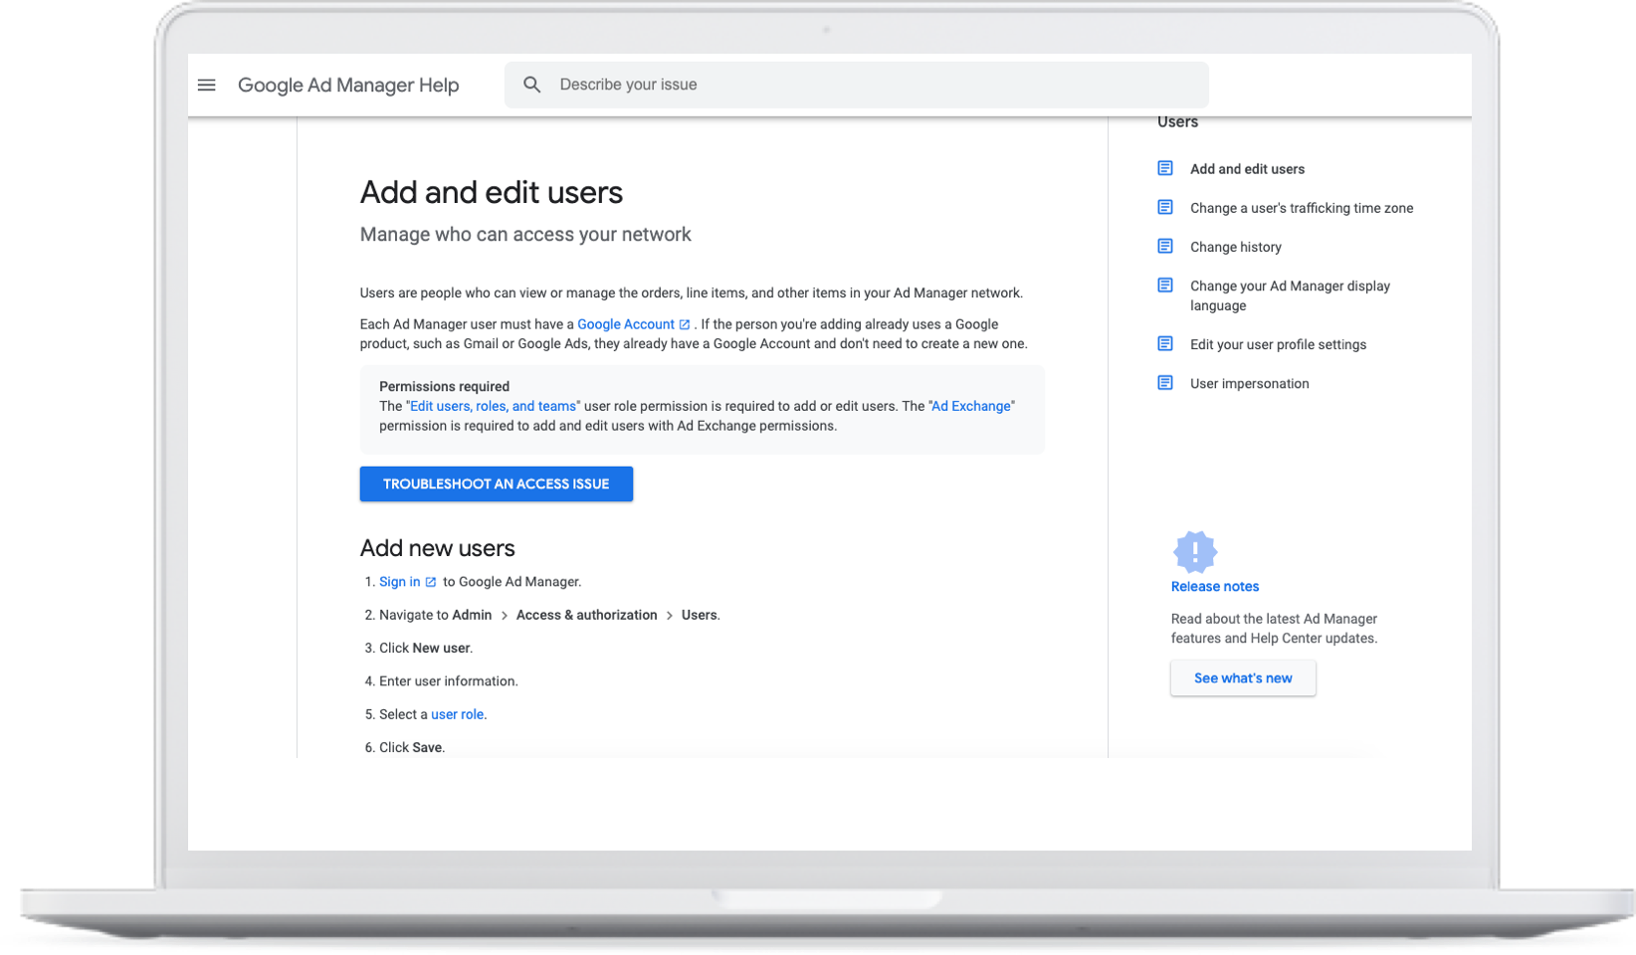Click the Enter user information step text

pos(449,681)
